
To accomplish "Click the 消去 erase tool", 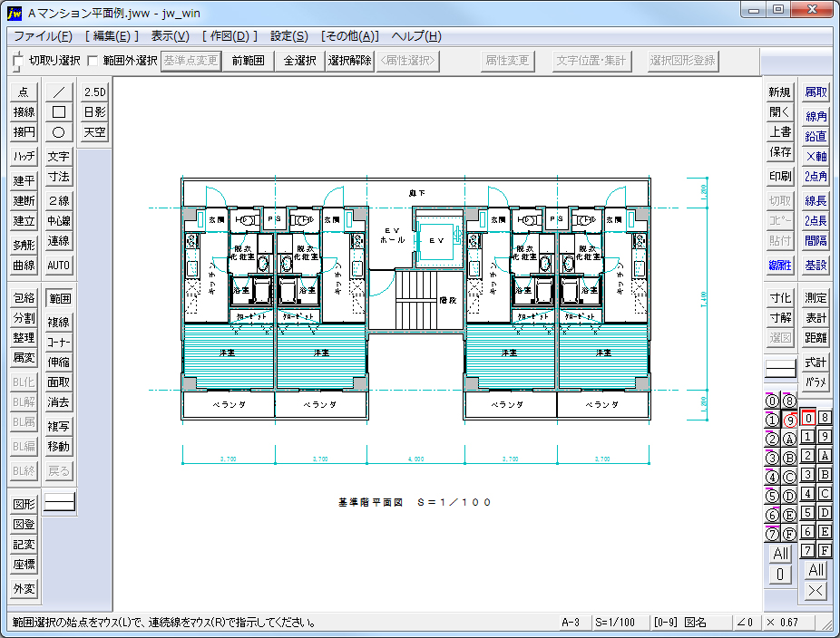I will pyautogui.click(x=59, y=401).
